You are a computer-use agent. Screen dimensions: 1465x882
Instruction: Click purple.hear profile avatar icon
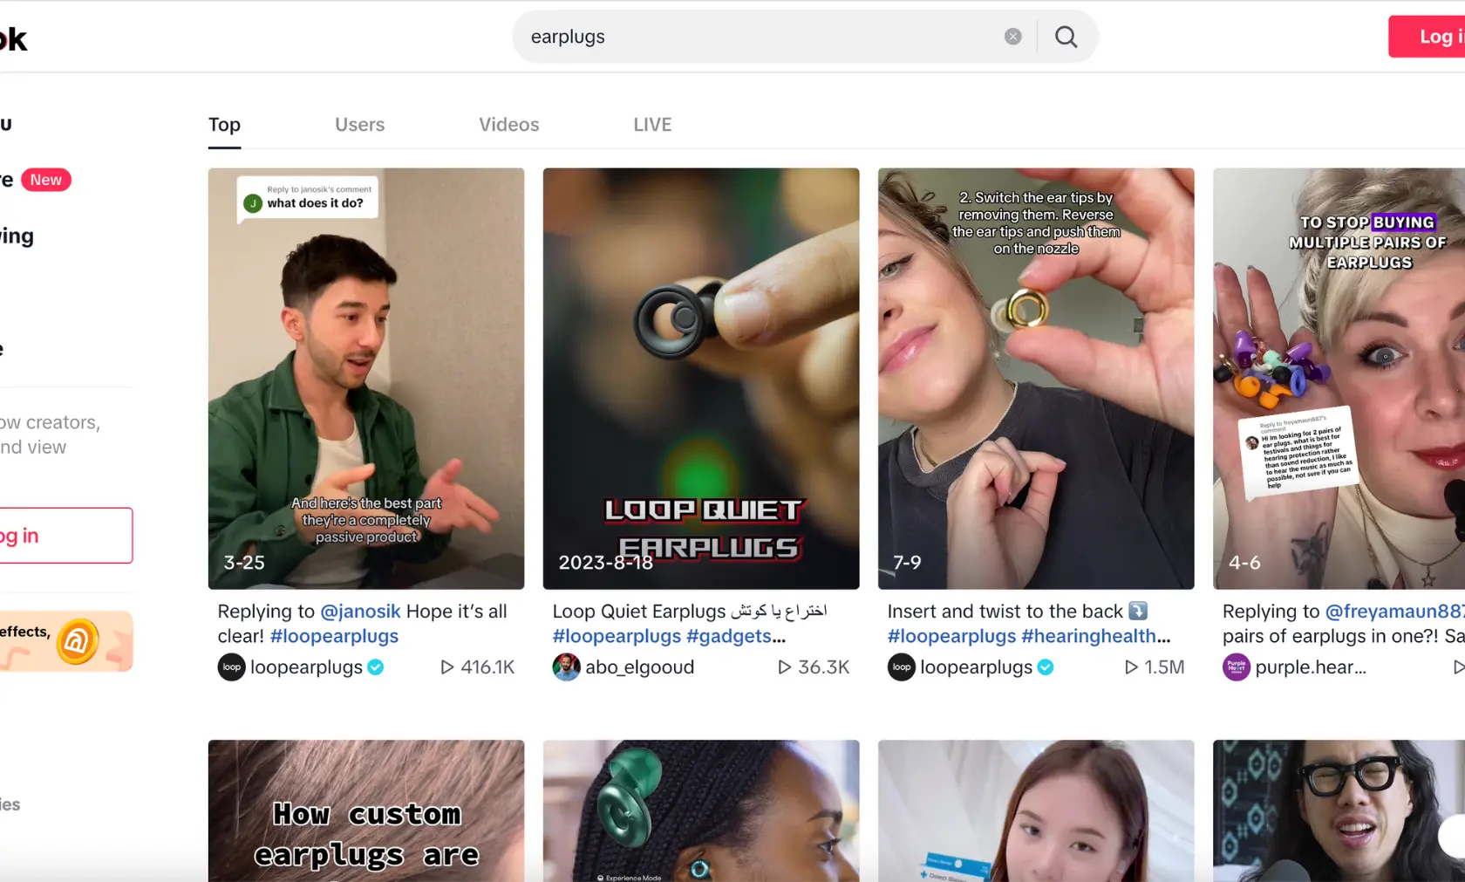[1236, 667]
